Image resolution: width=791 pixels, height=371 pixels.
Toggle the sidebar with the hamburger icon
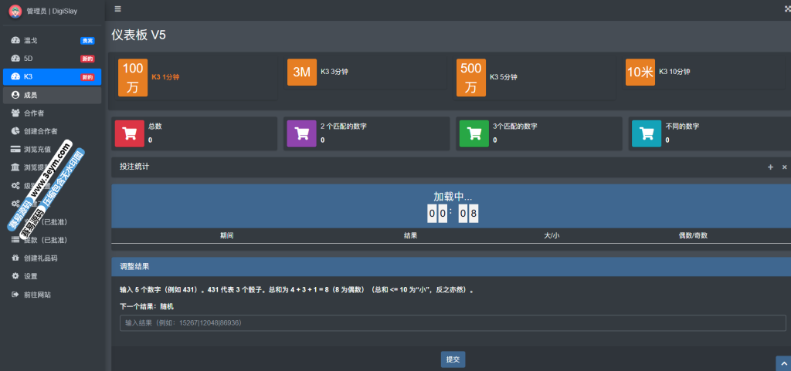pos(117,8)
